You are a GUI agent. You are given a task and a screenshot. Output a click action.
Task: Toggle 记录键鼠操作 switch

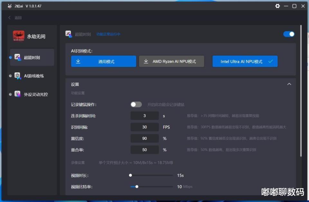[136, 104]
